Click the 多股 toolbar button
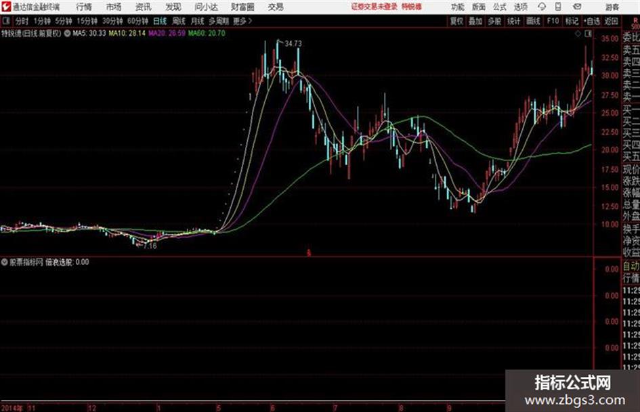 [494, 21]
